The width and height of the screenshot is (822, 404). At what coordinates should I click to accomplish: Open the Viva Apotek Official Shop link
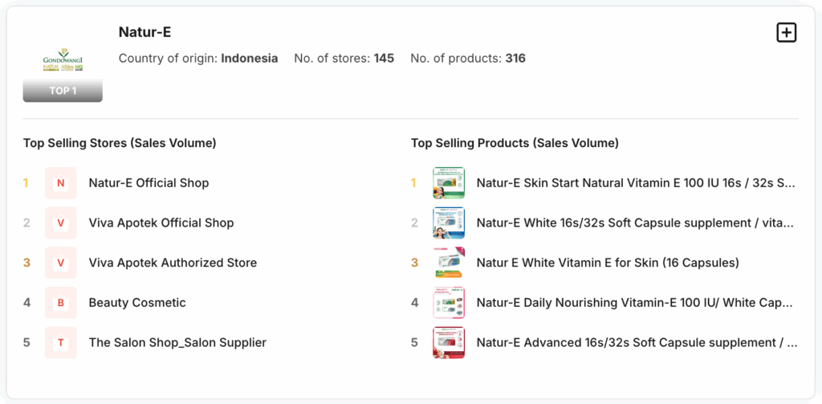[x=161, y=223]
